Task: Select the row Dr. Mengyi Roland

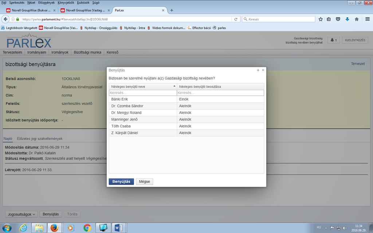Action: pyautogui.click(x=186, y=113)
